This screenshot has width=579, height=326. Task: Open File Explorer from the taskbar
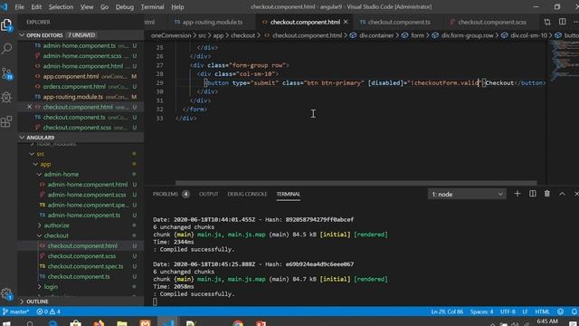tap(122, 323)
